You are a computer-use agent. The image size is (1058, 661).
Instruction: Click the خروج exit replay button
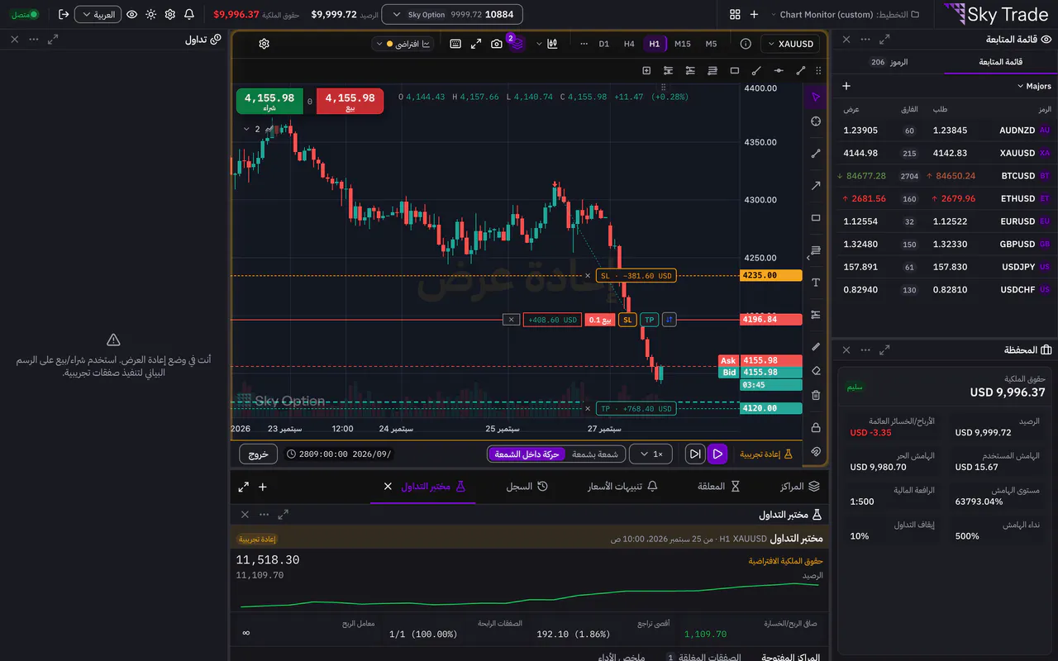pos(259,454)
